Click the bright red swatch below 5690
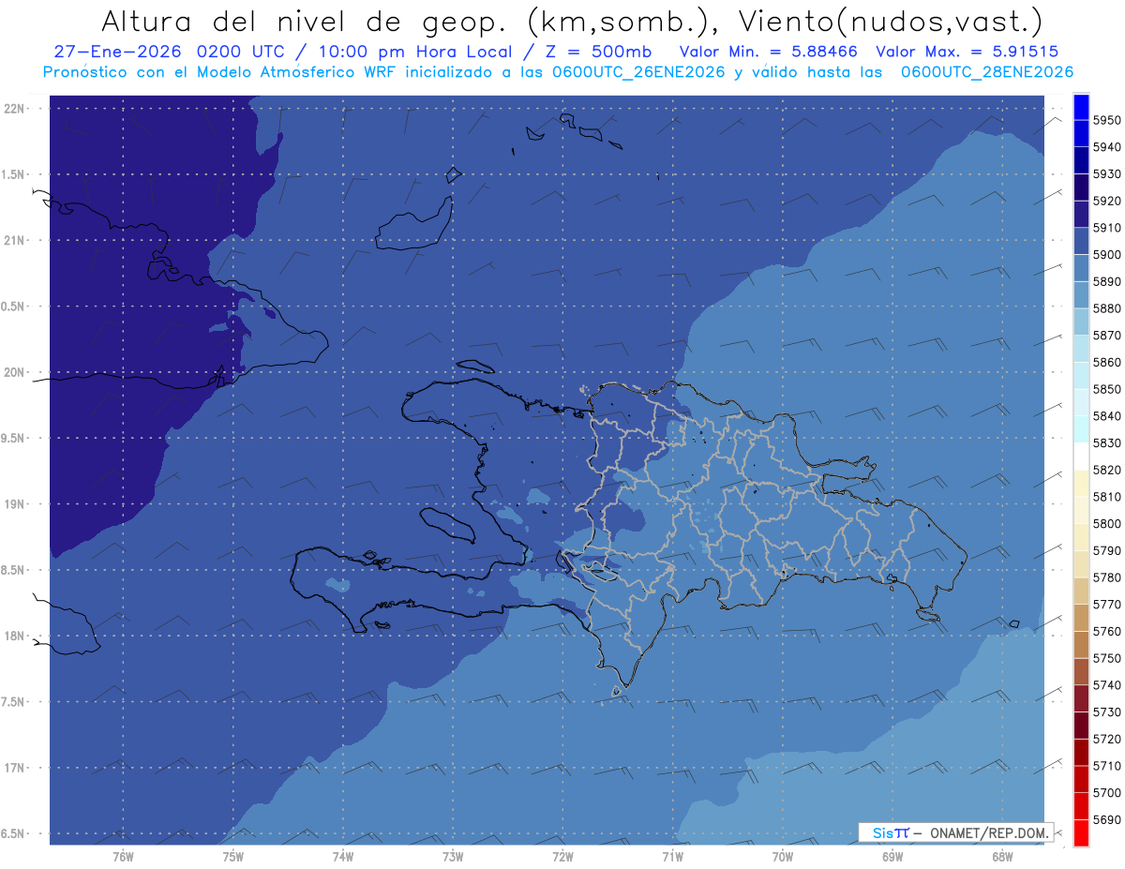Image resolution: width=1125 pixels, height=869 pixels. pyautogui.click(x=1081, y=832)
